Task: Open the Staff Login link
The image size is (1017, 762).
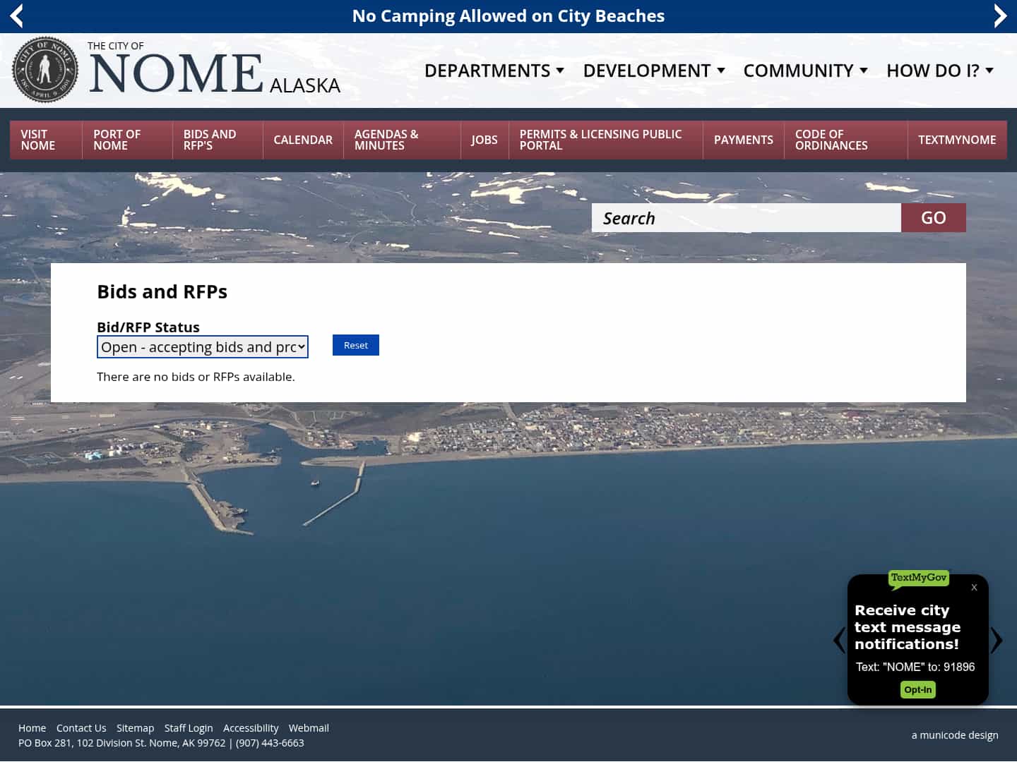Action: [189, 727]
